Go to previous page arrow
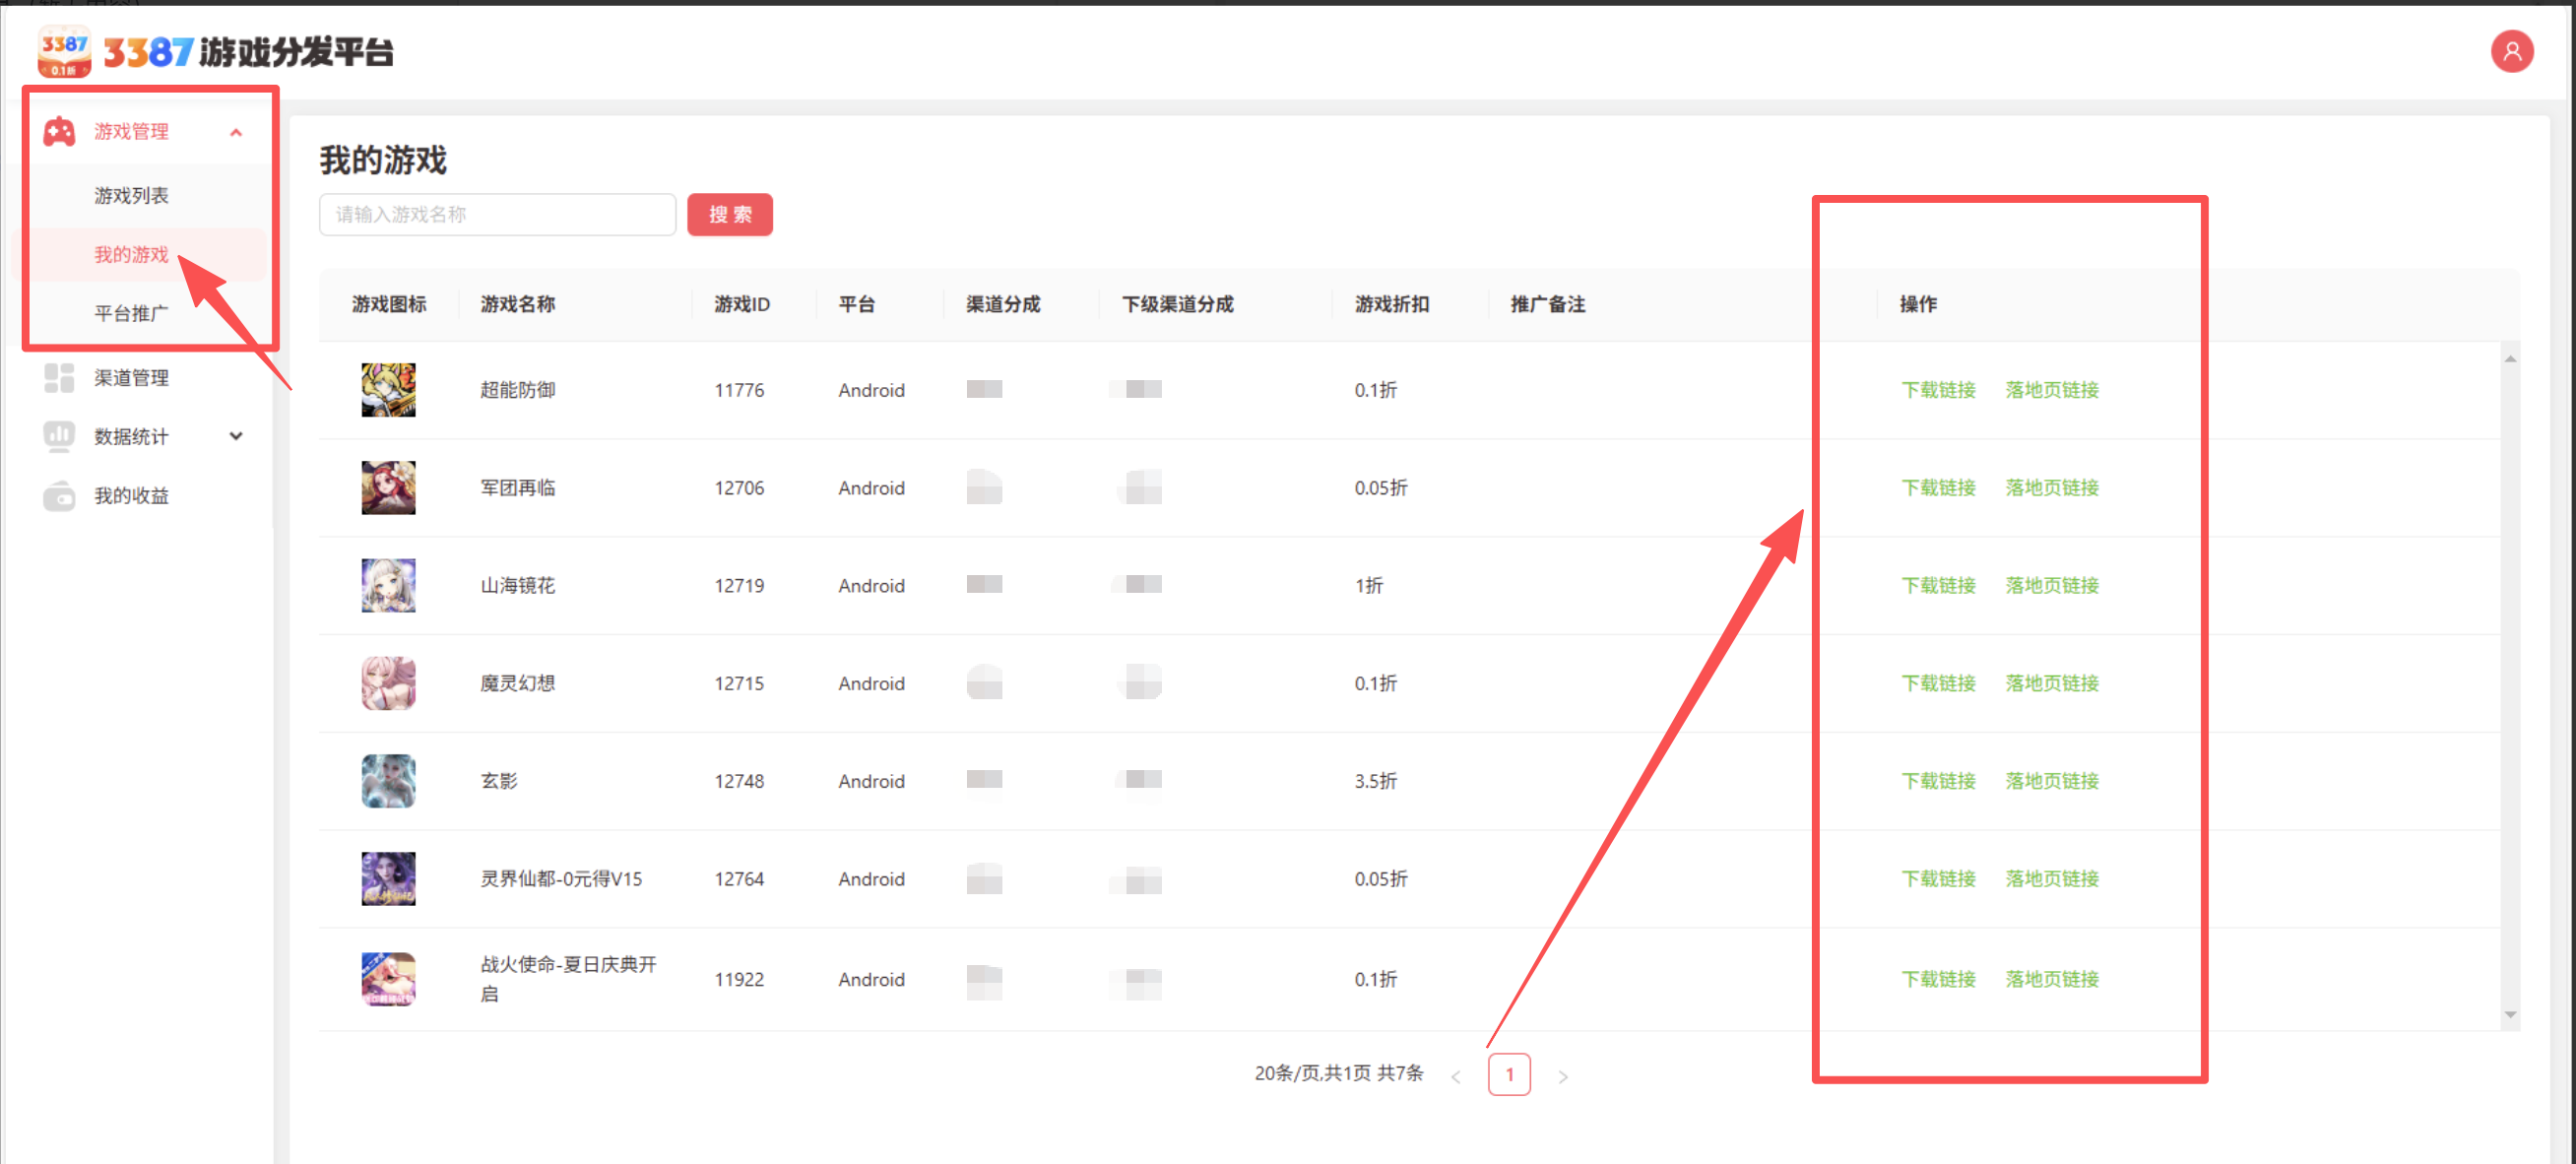Image resolution: width=2576 pixels, height=1164 pixels. pos(1455,1076)
